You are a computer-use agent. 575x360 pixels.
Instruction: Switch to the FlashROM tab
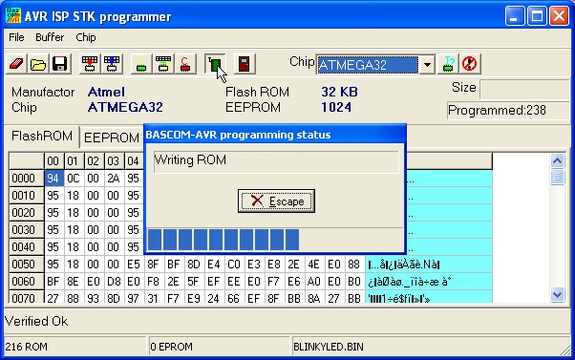point(42,137)
